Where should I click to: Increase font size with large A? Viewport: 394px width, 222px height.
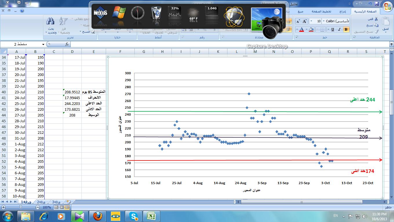[x=304, y=21]
